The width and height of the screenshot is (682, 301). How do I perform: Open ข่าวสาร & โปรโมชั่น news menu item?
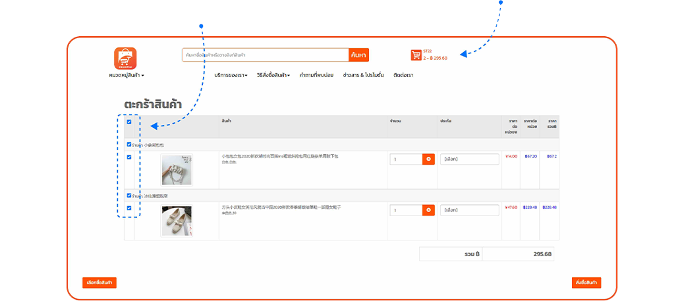363,75
